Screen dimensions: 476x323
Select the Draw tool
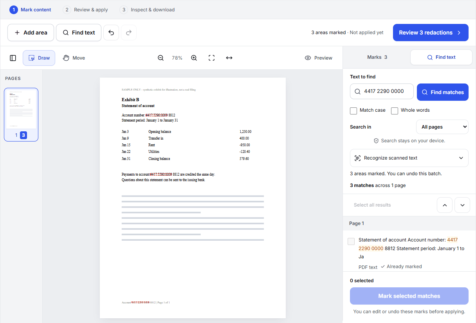click(39, 58)
